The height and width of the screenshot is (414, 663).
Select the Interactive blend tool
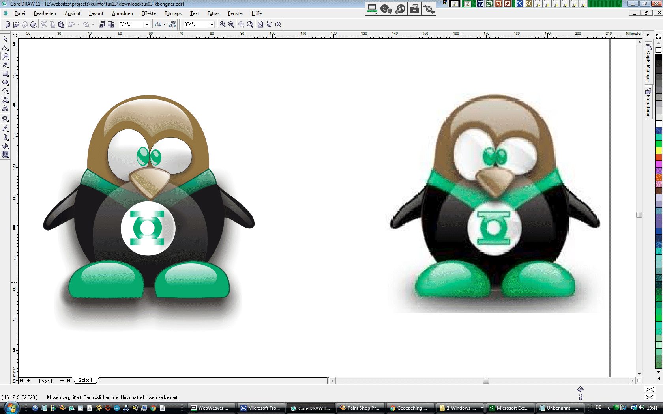tap(5, 119)
